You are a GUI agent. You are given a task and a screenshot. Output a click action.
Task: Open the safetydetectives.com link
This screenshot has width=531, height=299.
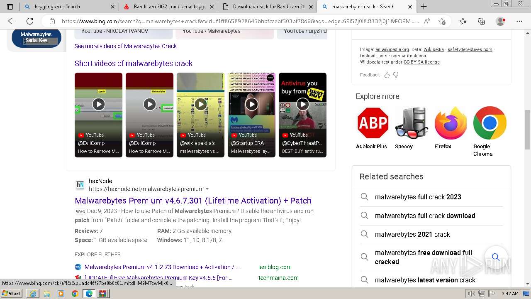(x=470, y=49)
